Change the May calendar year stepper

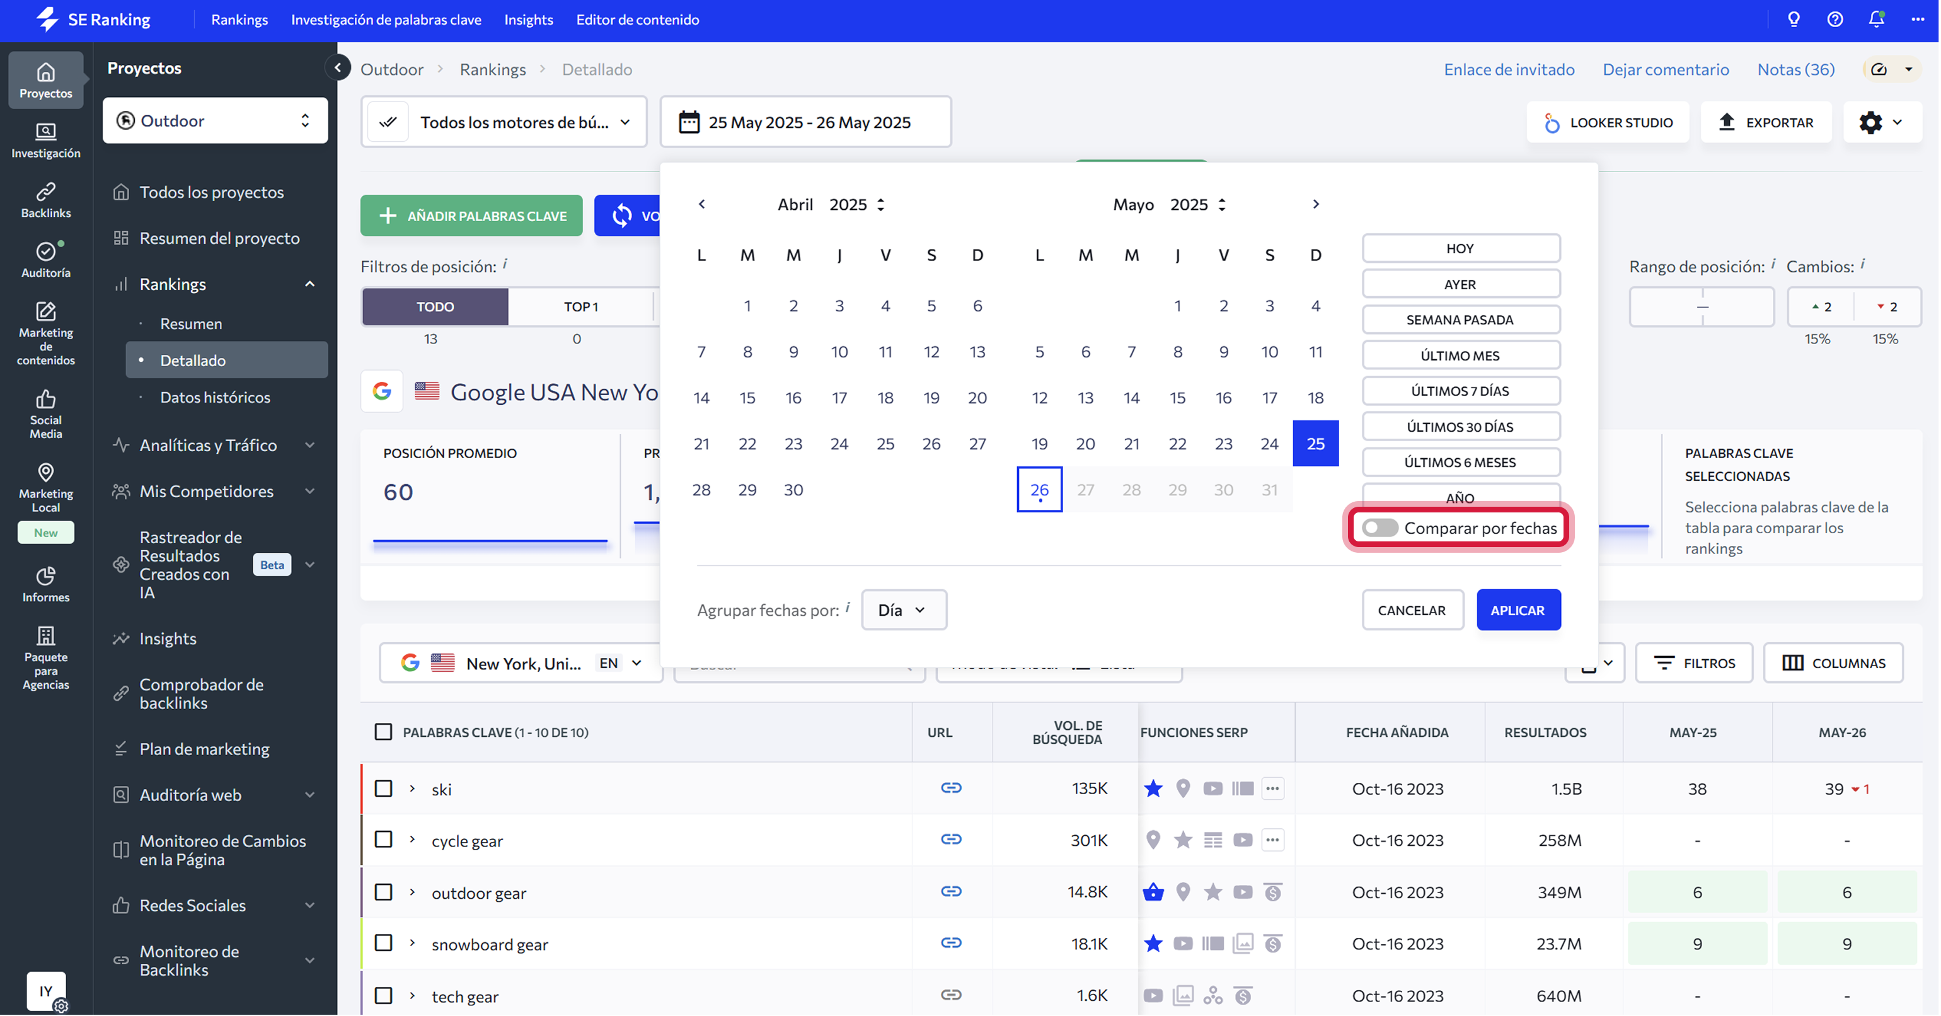[1222, 204]
